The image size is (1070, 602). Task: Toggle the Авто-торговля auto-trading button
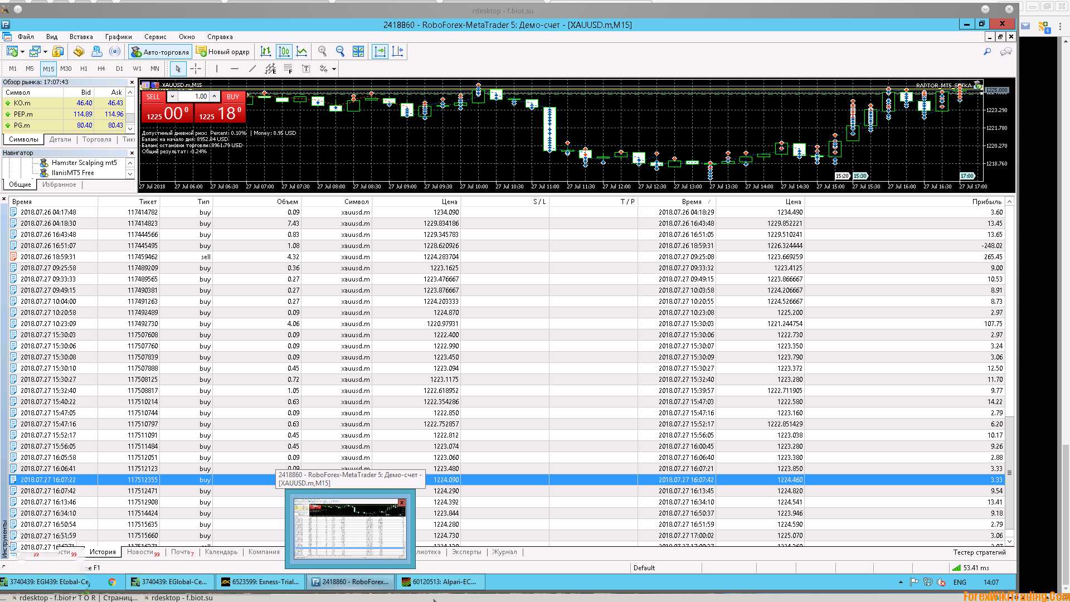pos(160,52)
